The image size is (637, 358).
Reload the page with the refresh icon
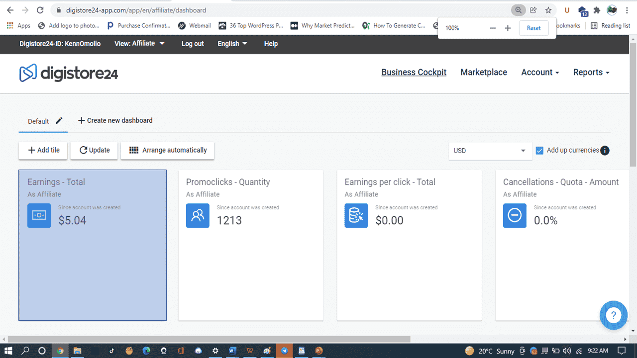tap(40, 10)
